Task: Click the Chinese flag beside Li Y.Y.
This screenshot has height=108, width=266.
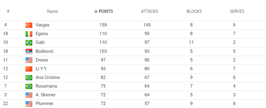Action: click(29, 69)
